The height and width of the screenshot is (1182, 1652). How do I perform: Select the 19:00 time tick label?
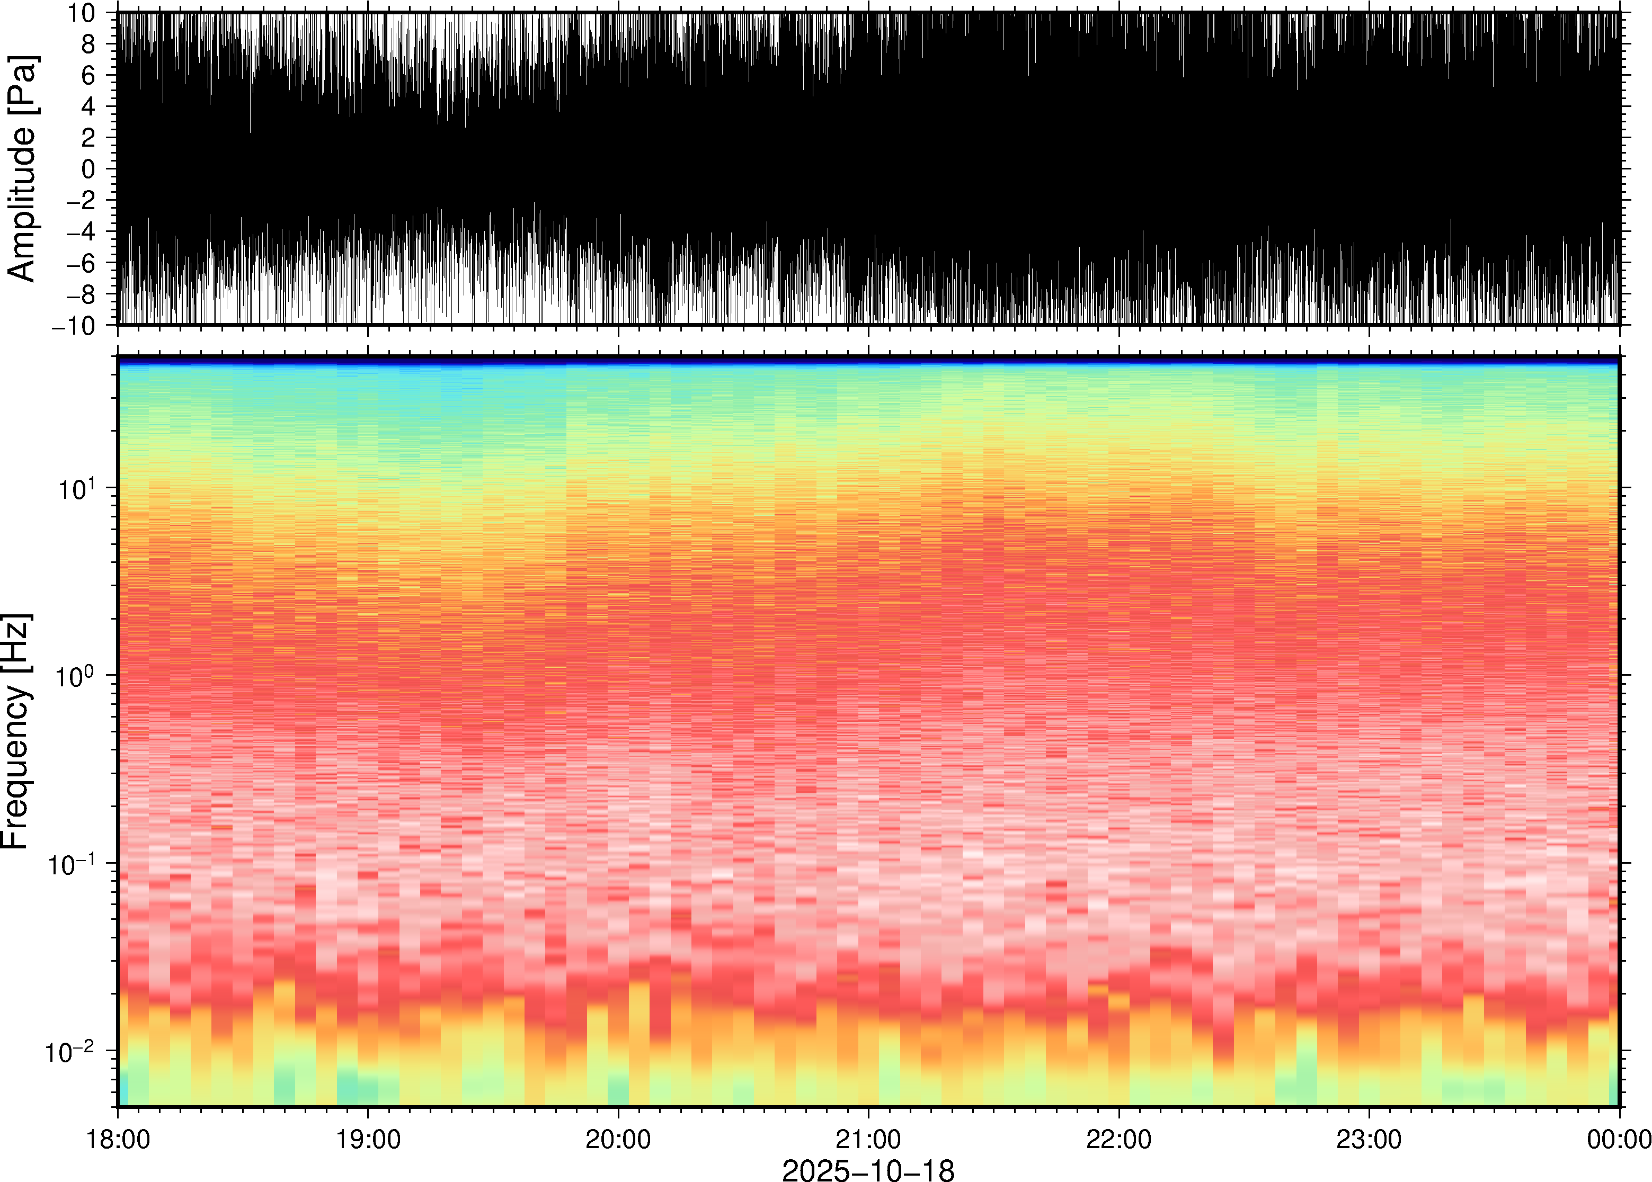pos(368,1139)
